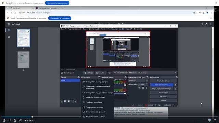The height and width of the screenshot is (123, 219).
Task: Click the PDF viewer print icon
Action: click(x=206, y=24)
